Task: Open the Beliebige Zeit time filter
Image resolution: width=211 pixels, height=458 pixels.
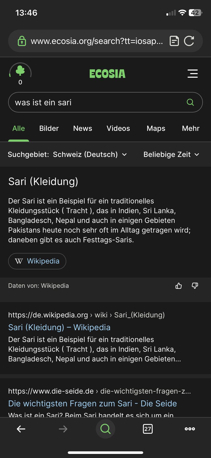Action: pos(171,154)
